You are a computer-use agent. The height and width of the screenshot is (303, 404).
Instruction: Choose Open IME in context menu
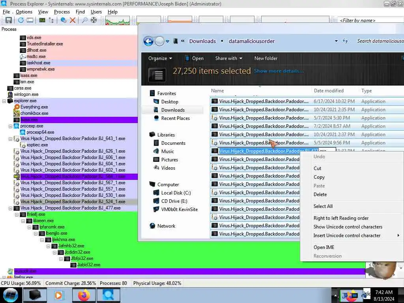pyautogui.click(x=352, y=247)
